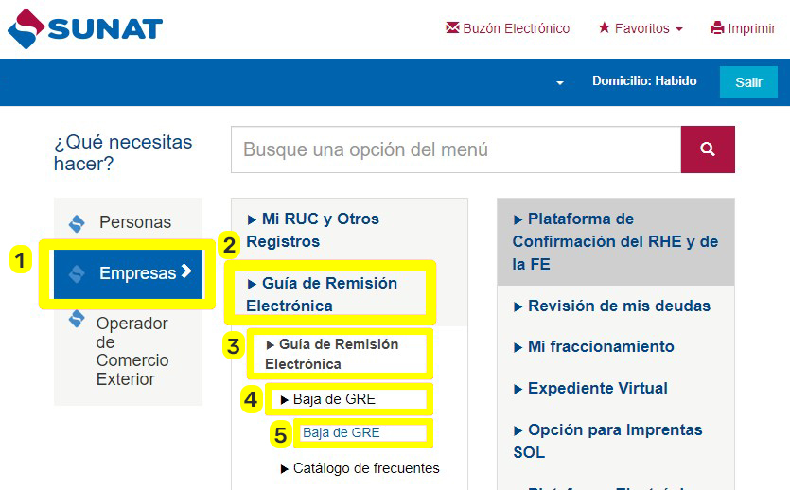790x490 pixels.
Task: Click the SUNAT logo
Action: 85,28
